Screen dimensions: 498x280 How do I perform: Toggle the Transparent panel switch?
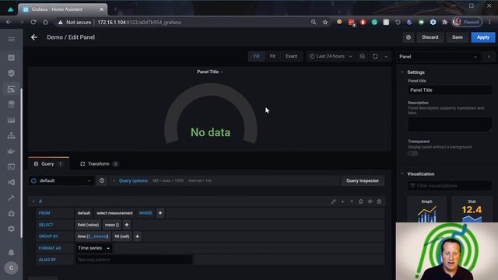[413, 154]
